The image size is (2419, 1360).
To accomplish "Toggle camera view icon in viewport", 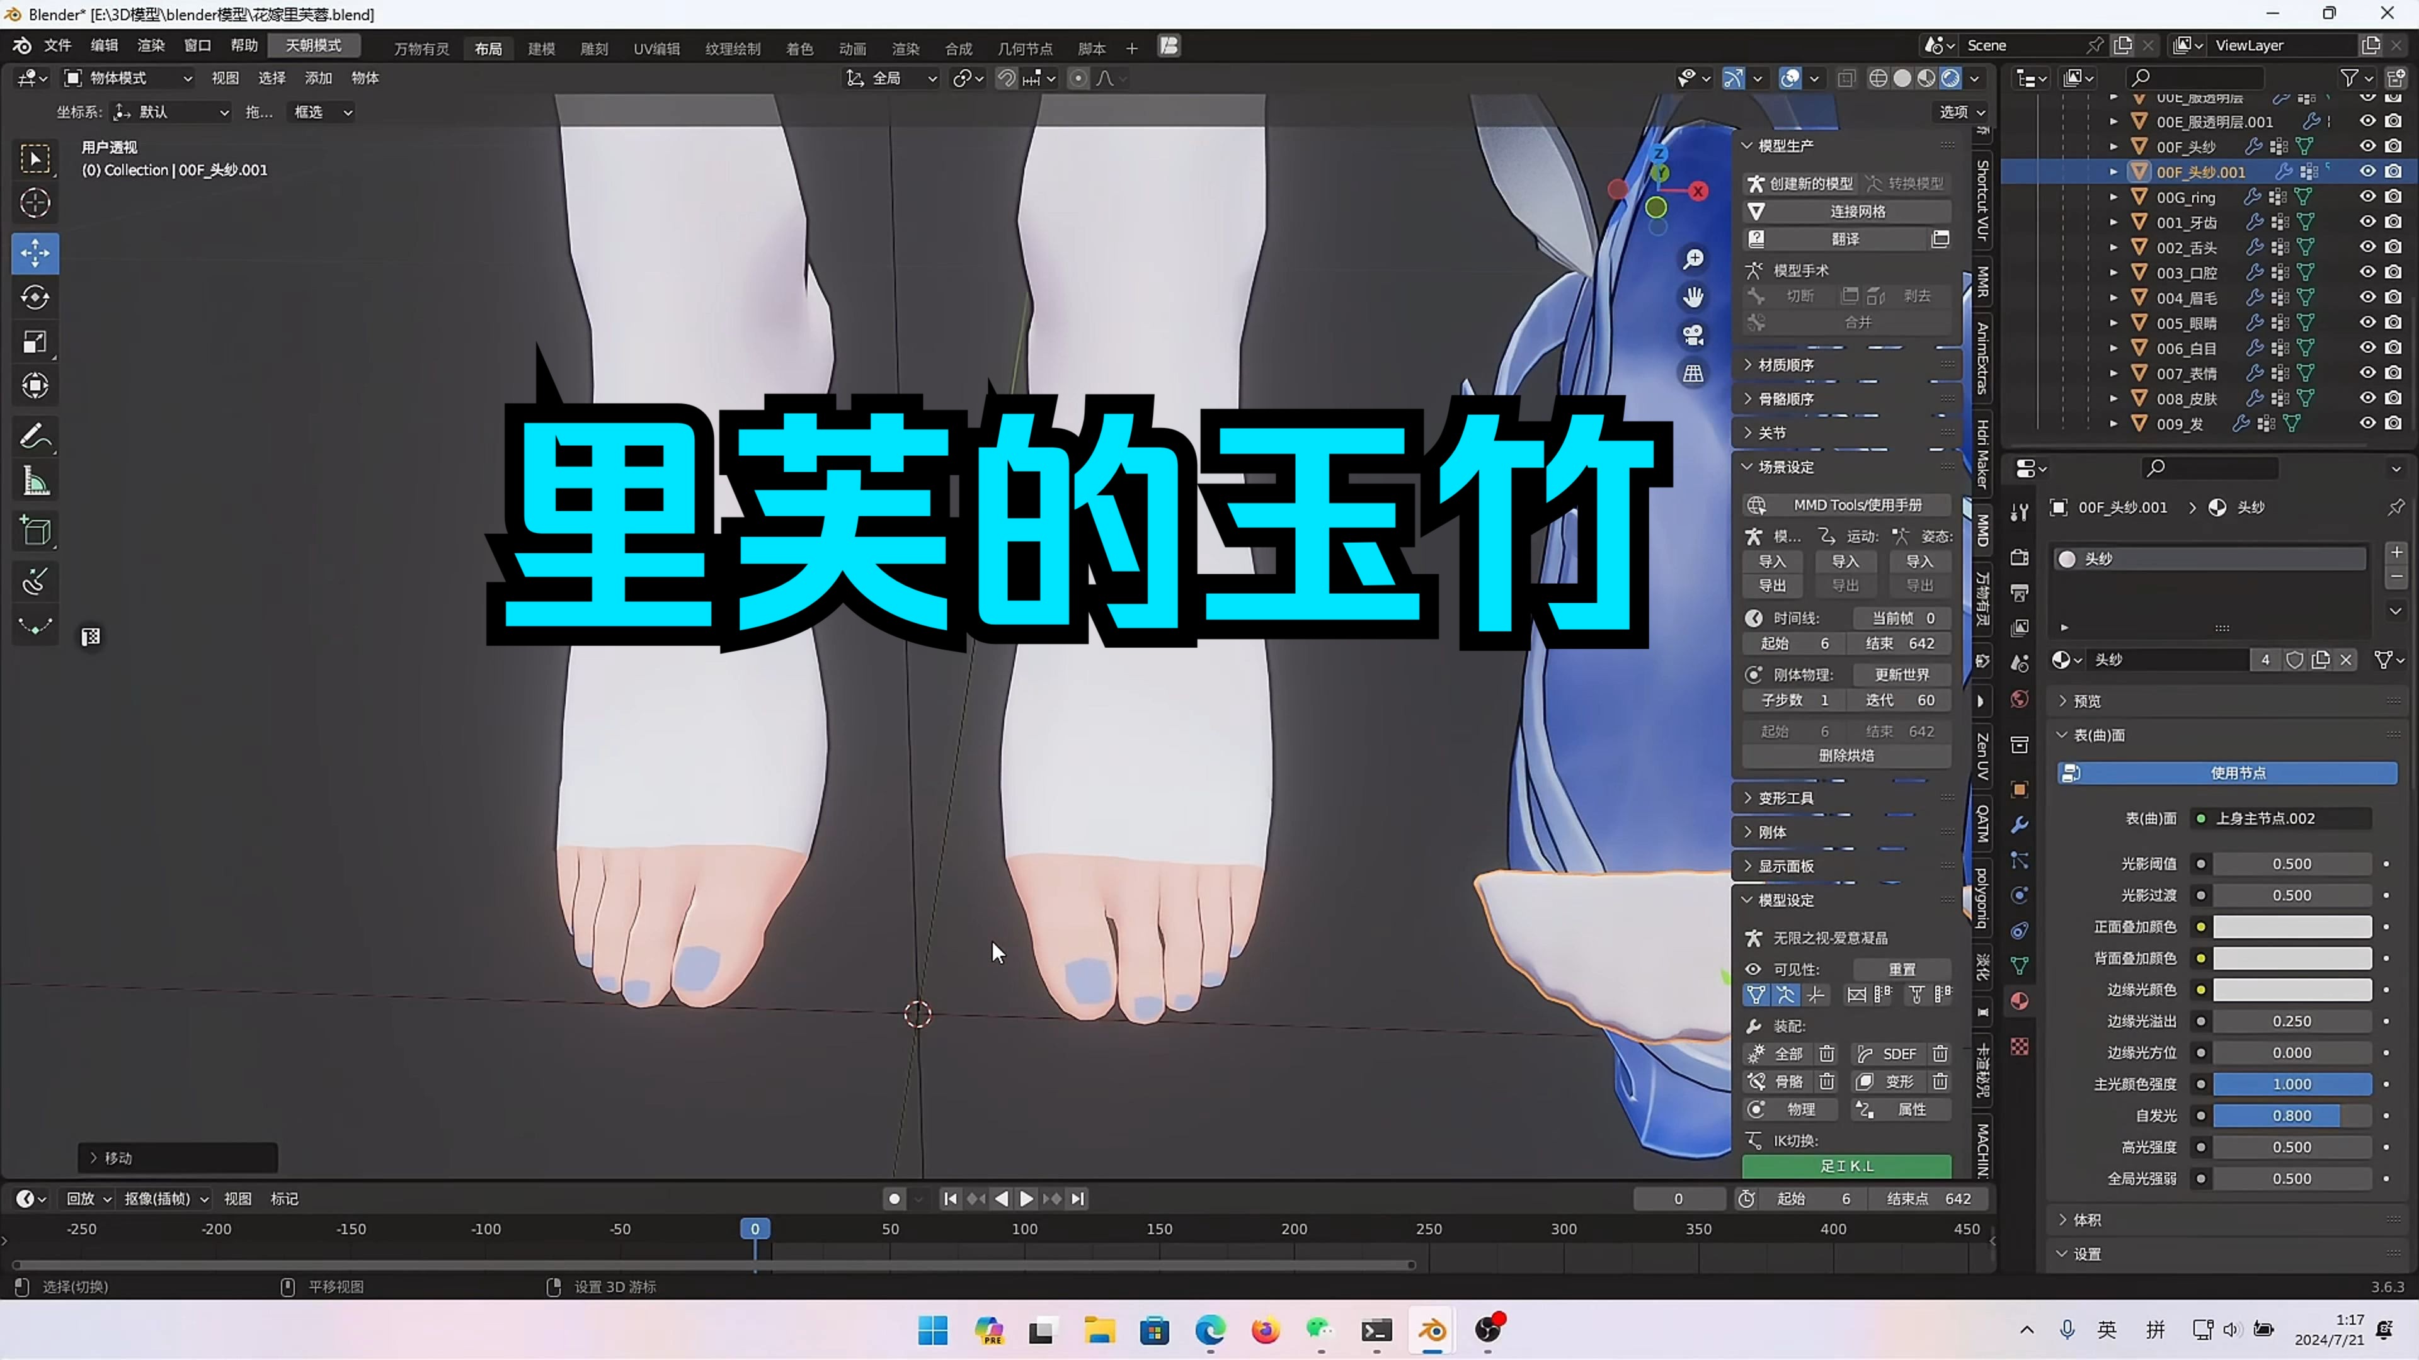I will tap(1693, 335).
